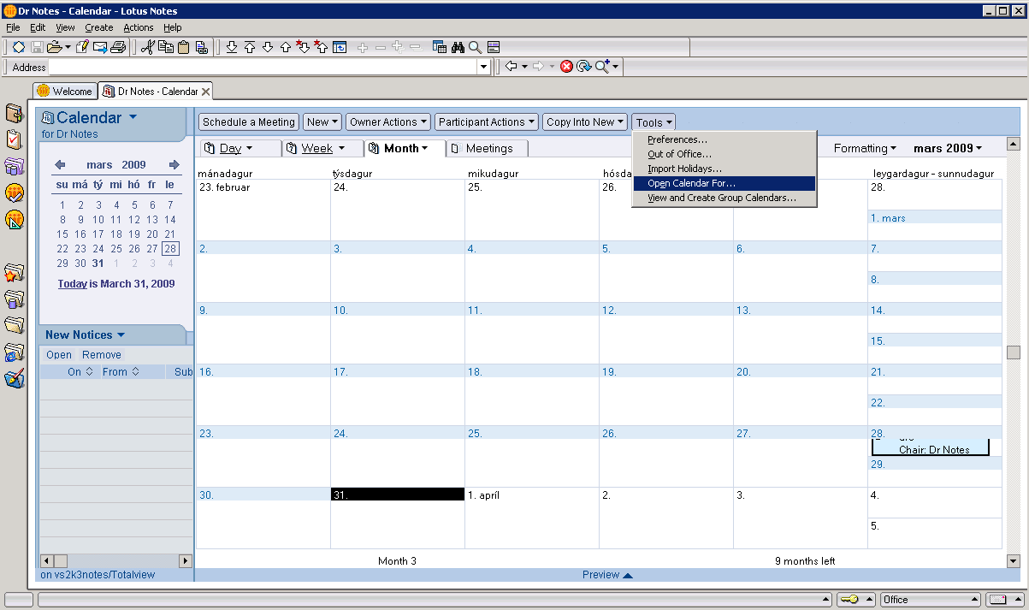
Task: Click the 31. týsdagur calendar cell header
Action: (398, 495)
